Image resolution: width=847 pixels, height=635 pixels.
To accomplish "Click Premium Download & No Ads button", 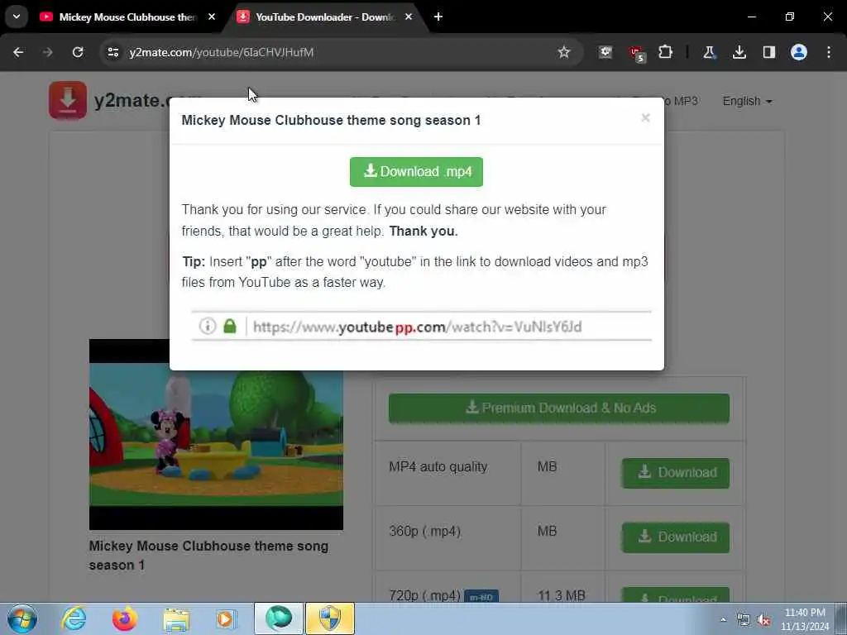I will click(x=559, y=408).
